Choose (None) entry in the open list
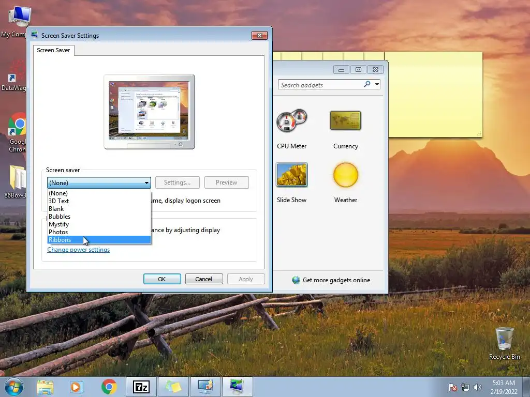The image size is (530, 397). pyautogui.click(x=99, y=193)
